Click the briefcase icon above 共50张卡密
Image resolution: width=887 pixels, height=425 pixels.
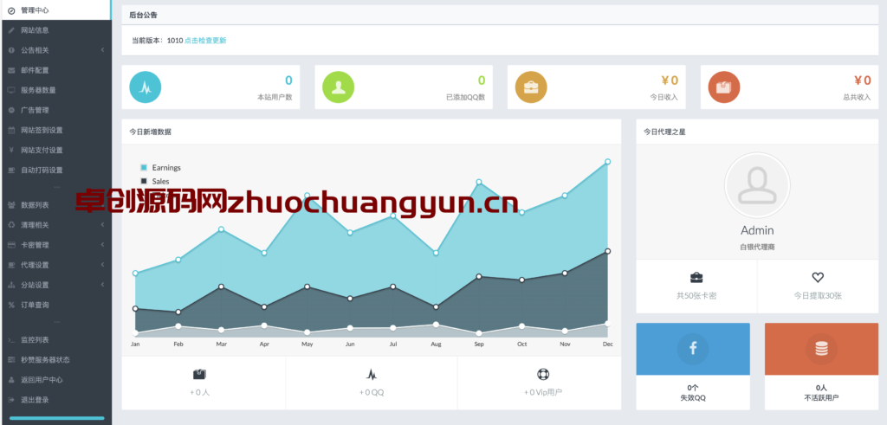(696, 277)
